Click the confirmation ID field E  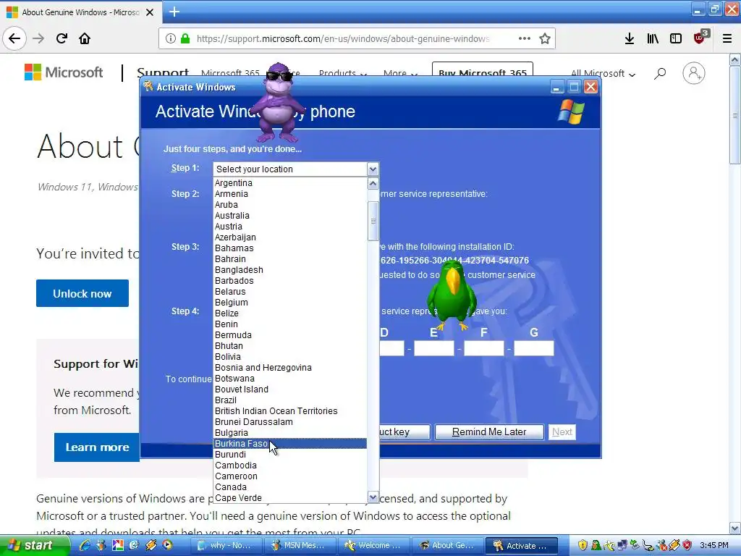point(434,348)
